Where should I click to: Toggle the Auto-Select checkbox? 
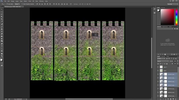click(7, 4)
